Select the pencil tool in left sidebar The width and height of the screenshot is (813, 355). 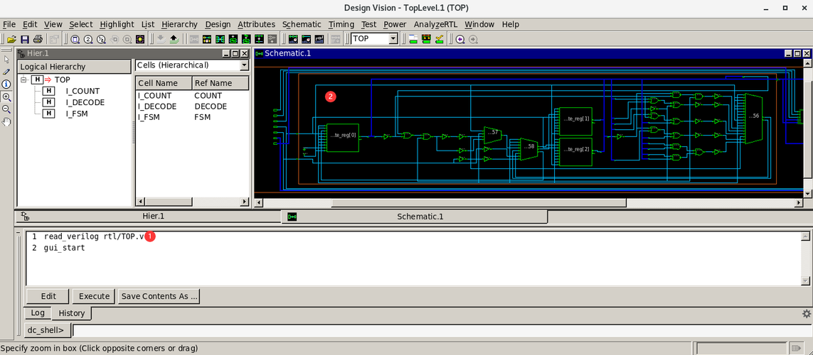(x=6, y=72)
